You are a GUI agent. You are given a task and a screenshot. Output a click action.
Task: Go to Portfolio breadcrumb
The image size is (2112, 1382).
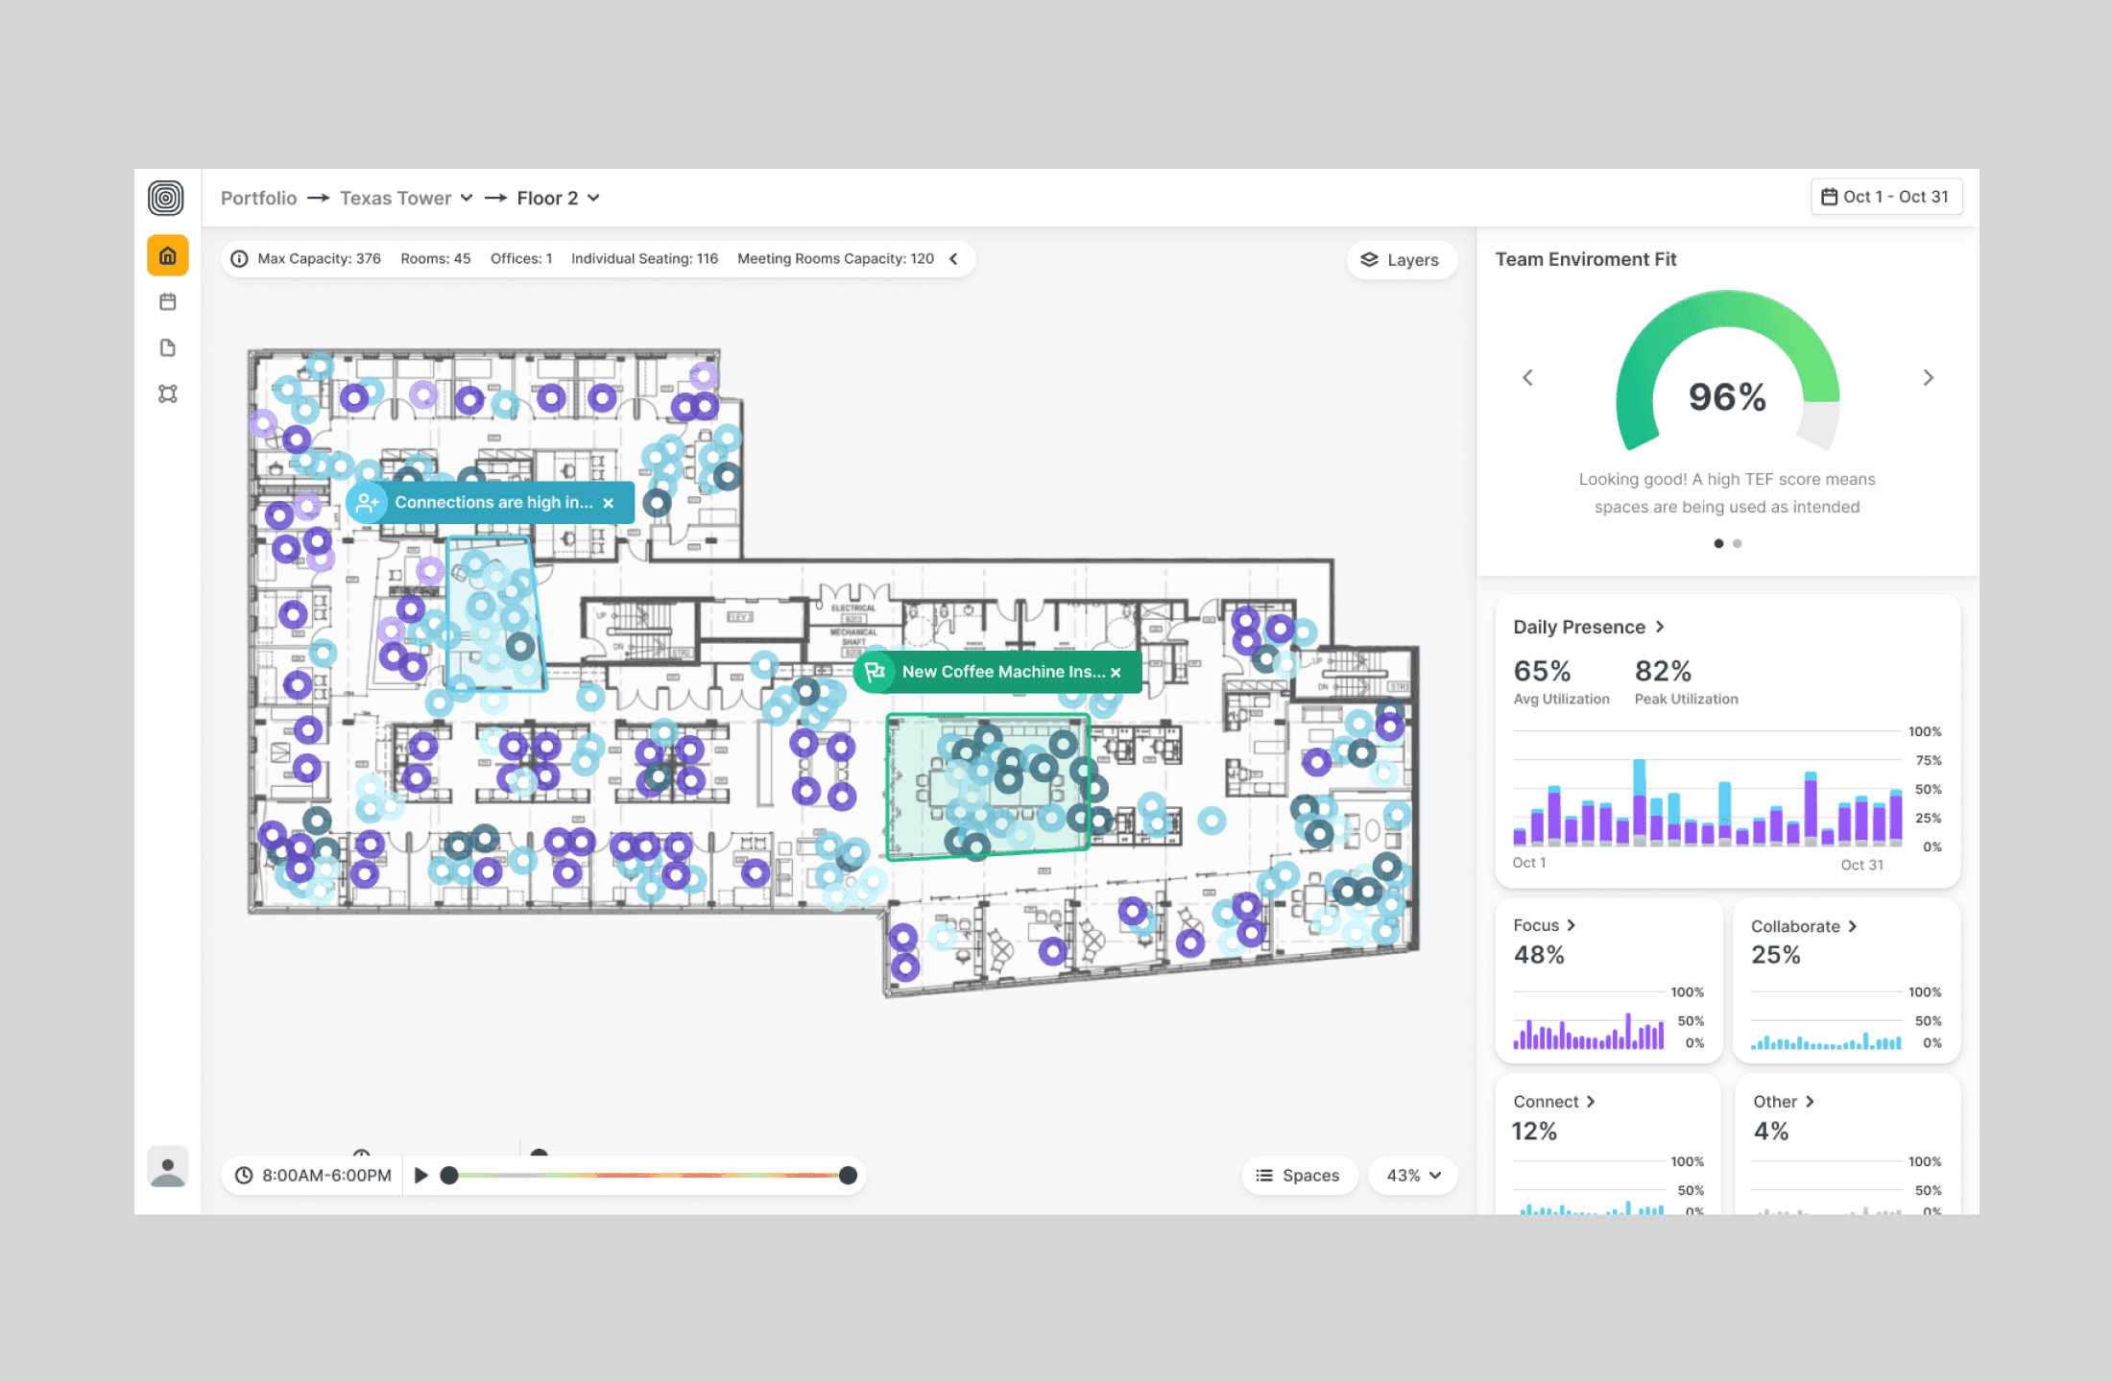pos(259,198)
